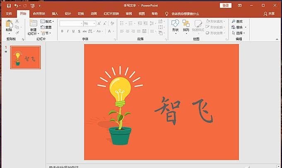The width and height of the screenshot is (282, 168).
Task: Open line spacing dropdown
Action: coord(153,23)
